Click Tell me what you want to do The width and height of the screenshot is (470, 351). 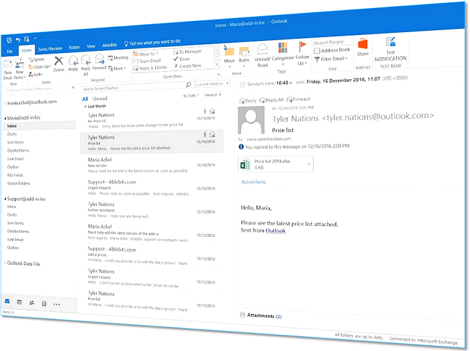(x=152, y=42)
